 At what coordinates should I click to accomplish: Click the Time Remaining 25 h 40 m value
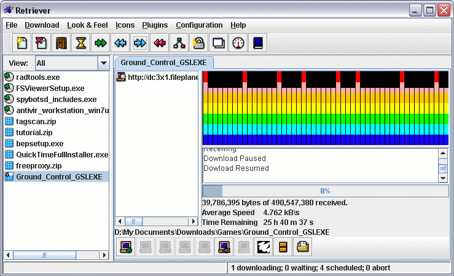[x=288, y=223]
